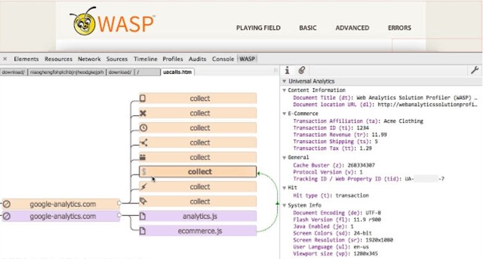Collapse the E-Commerce section
Screen dimensions: 483x259
coord(284,113)
